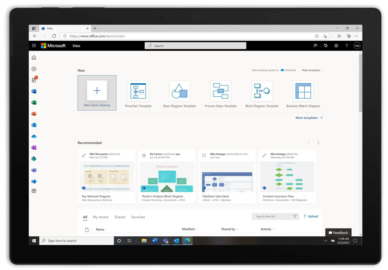
Task: Select the All files tab
Action: pyautogui.click(x=85, y=217)
